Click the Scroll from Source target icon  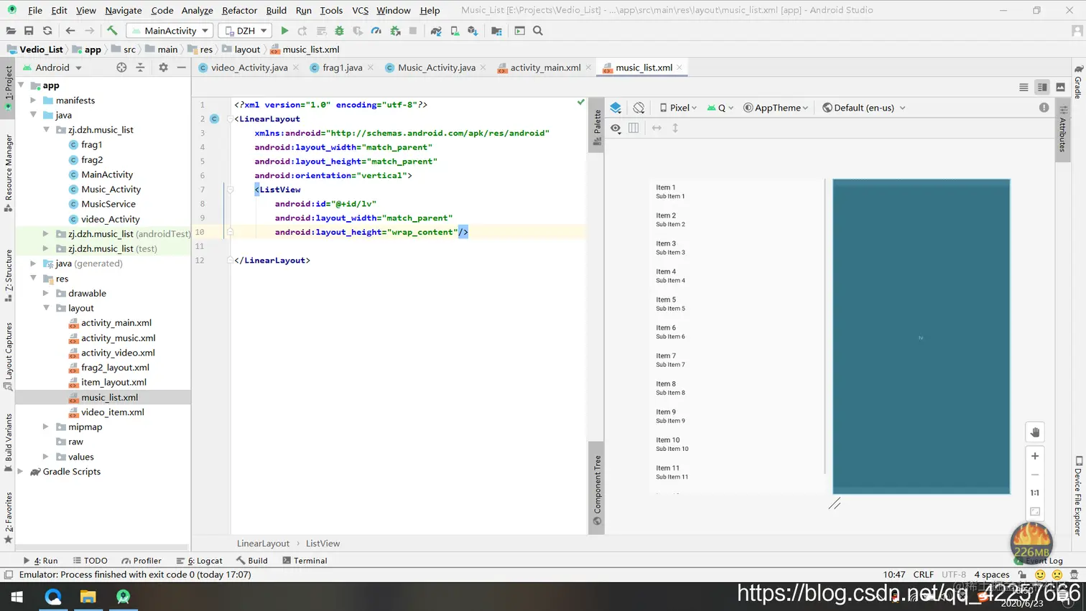click(x=121, y=67)
